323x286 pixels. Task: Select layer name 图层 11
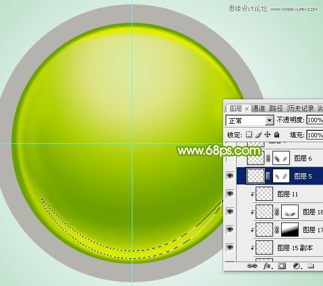coord(288,194)
